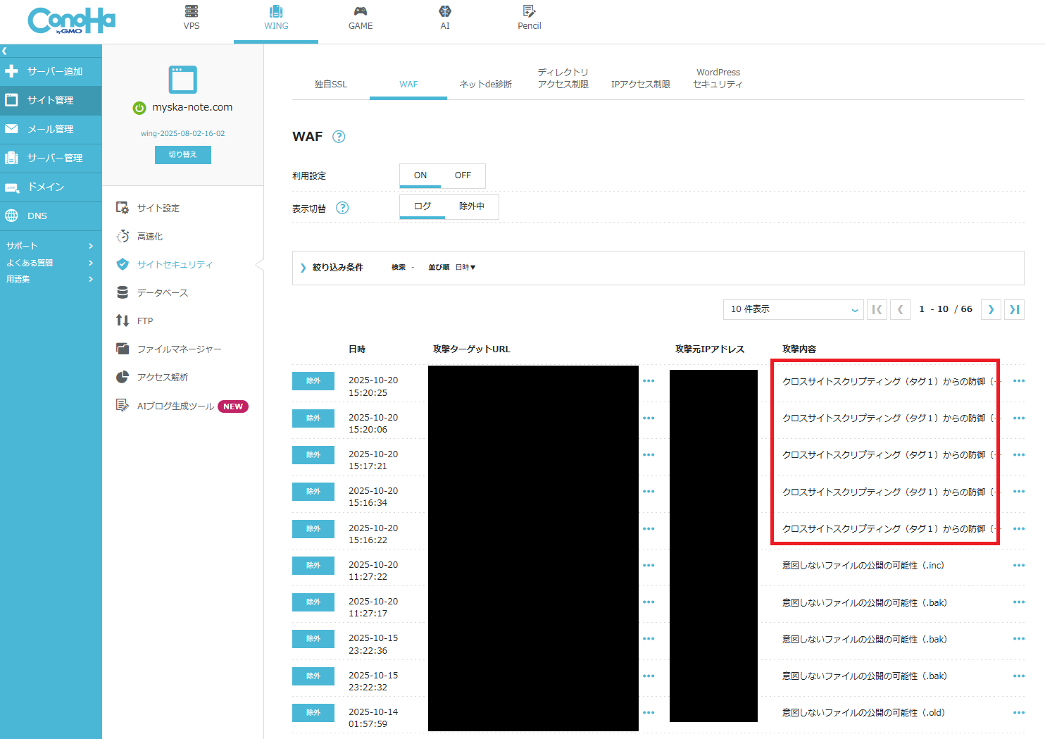1045x739 pixels.
Task: Click the WAF help question mark icon
Action: [339, 137]
